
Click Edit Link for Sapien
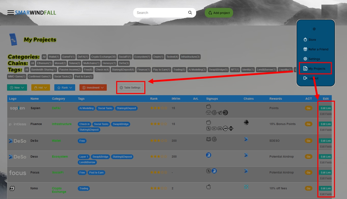click(325, 108)
